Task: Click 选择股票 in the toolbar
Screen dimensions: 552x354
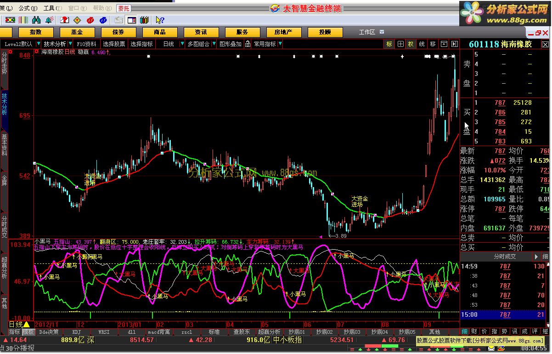Action: pos(114,44)
